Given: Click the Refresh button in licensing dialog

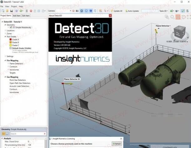Looking at the screenshot, I should [117, 144].
